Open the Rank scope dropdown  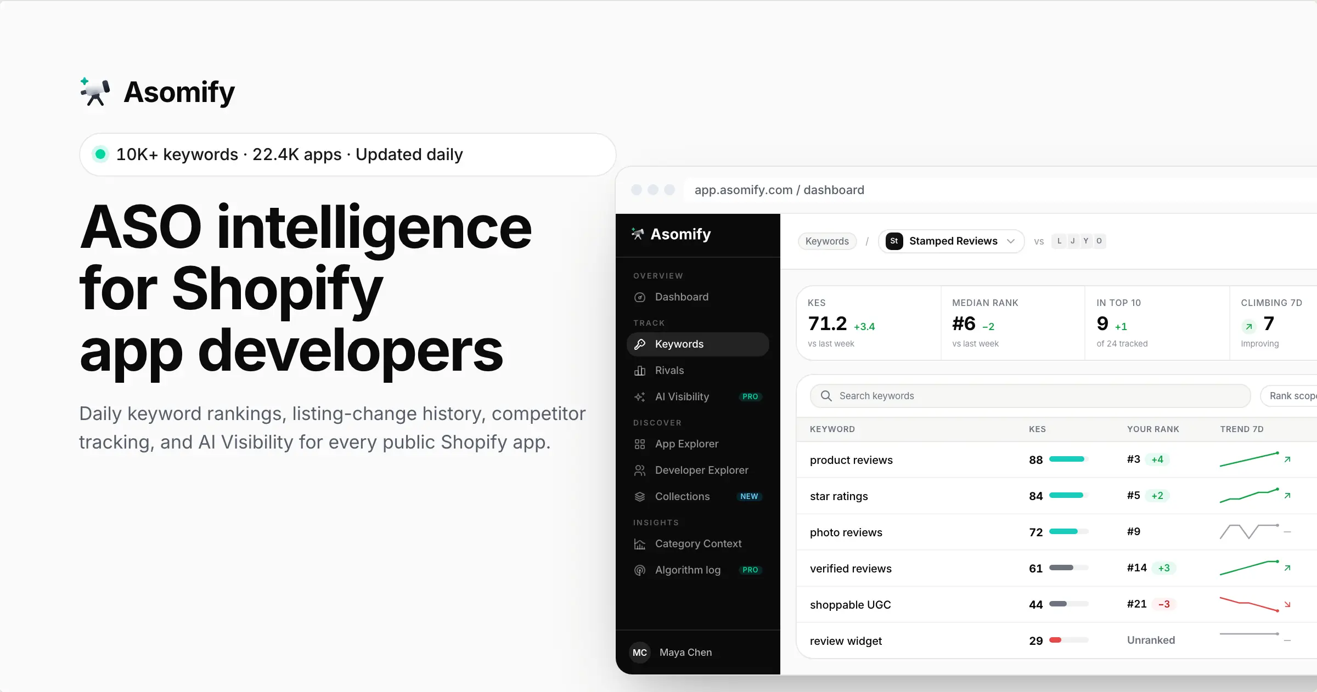pyautogui.click(x=1289, y=396)
